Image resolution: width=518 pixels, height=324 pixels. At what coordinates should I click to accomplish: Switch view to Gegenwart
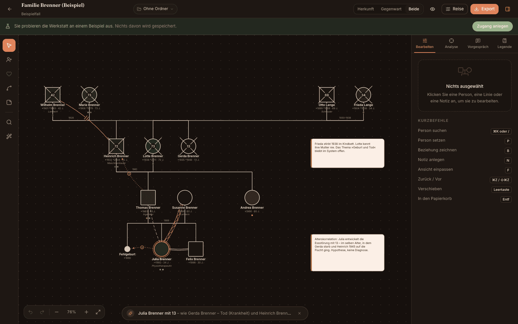391,9
